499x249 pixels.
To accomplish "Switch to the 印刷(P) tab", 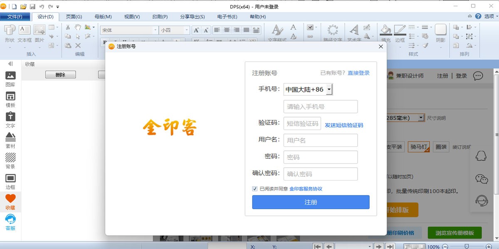I will point(160,17).
